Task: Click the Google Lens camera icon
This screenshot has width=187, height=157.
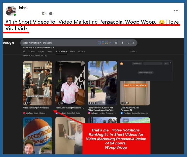Action: (128, 43)
